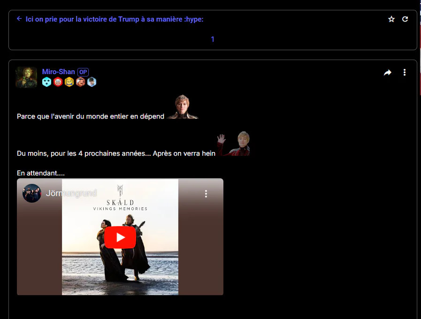Click the yellow smiley badge icon
Viewport: 421px width, 319px height.
(69, 82)
